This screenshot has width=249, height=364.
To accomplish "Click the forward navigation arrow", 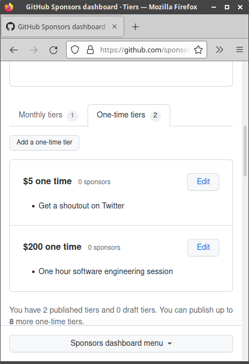I will [34, 50].
